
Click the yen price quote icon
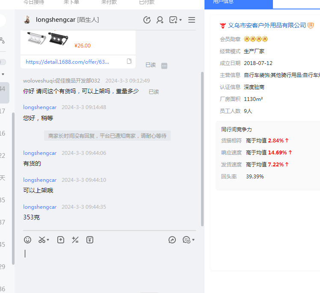(90, 240)
